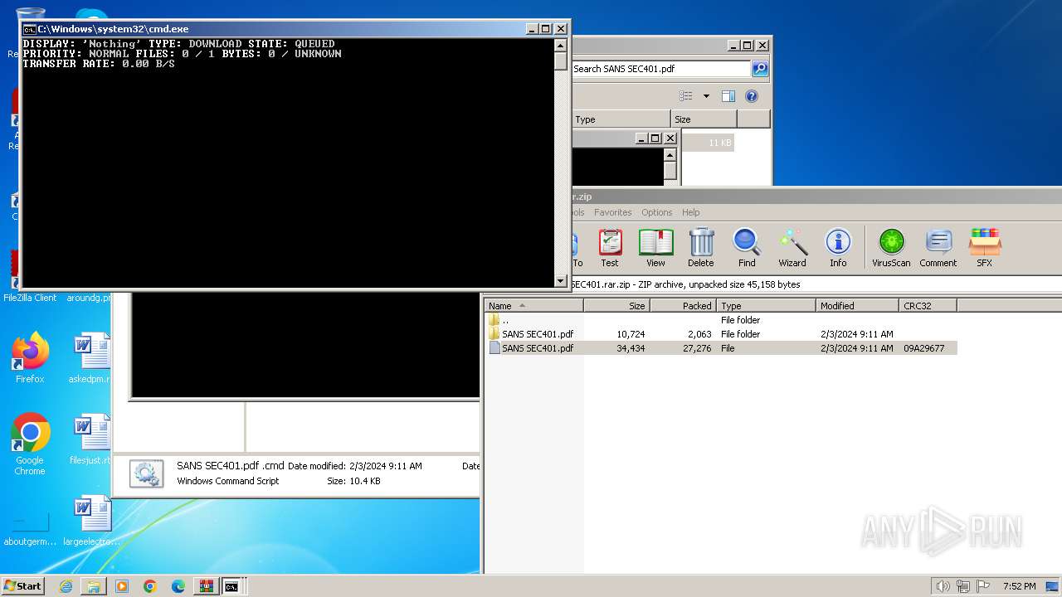Click the Test button in WinRAR toolbar
Screen dimensions: 1062x597
tap(610, 248)
